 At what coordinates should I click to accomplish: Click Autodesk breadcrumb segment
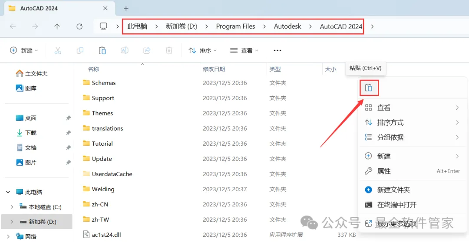coord(287,26)
